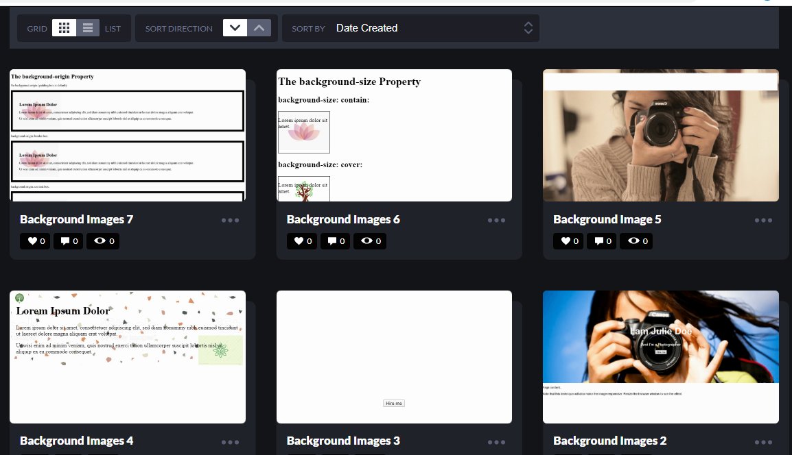Click the Background Image 5 title
This screenshot has height=455, width=792.
(607, 219)
